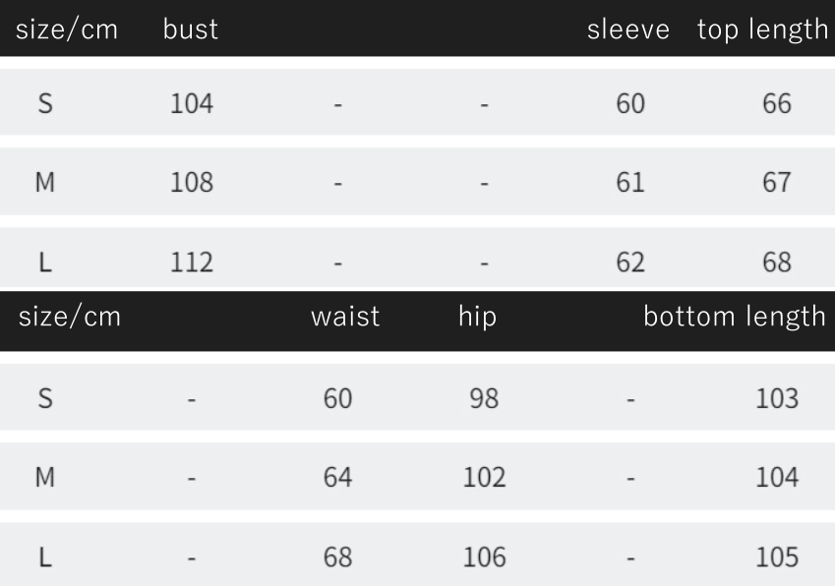Select the bottom length value 105
The width and height of the screenshot is (835, 586).
tap(777, 557)
